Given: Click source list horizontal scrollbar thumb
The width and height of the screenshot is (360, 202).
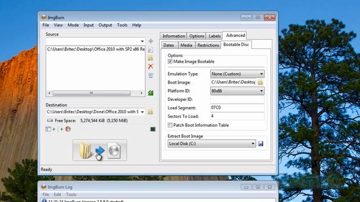Looking at the screenshot, I should [92, 93].
